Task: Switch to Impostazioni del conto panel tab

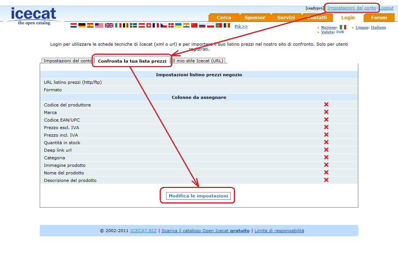Action: point(67,61)
